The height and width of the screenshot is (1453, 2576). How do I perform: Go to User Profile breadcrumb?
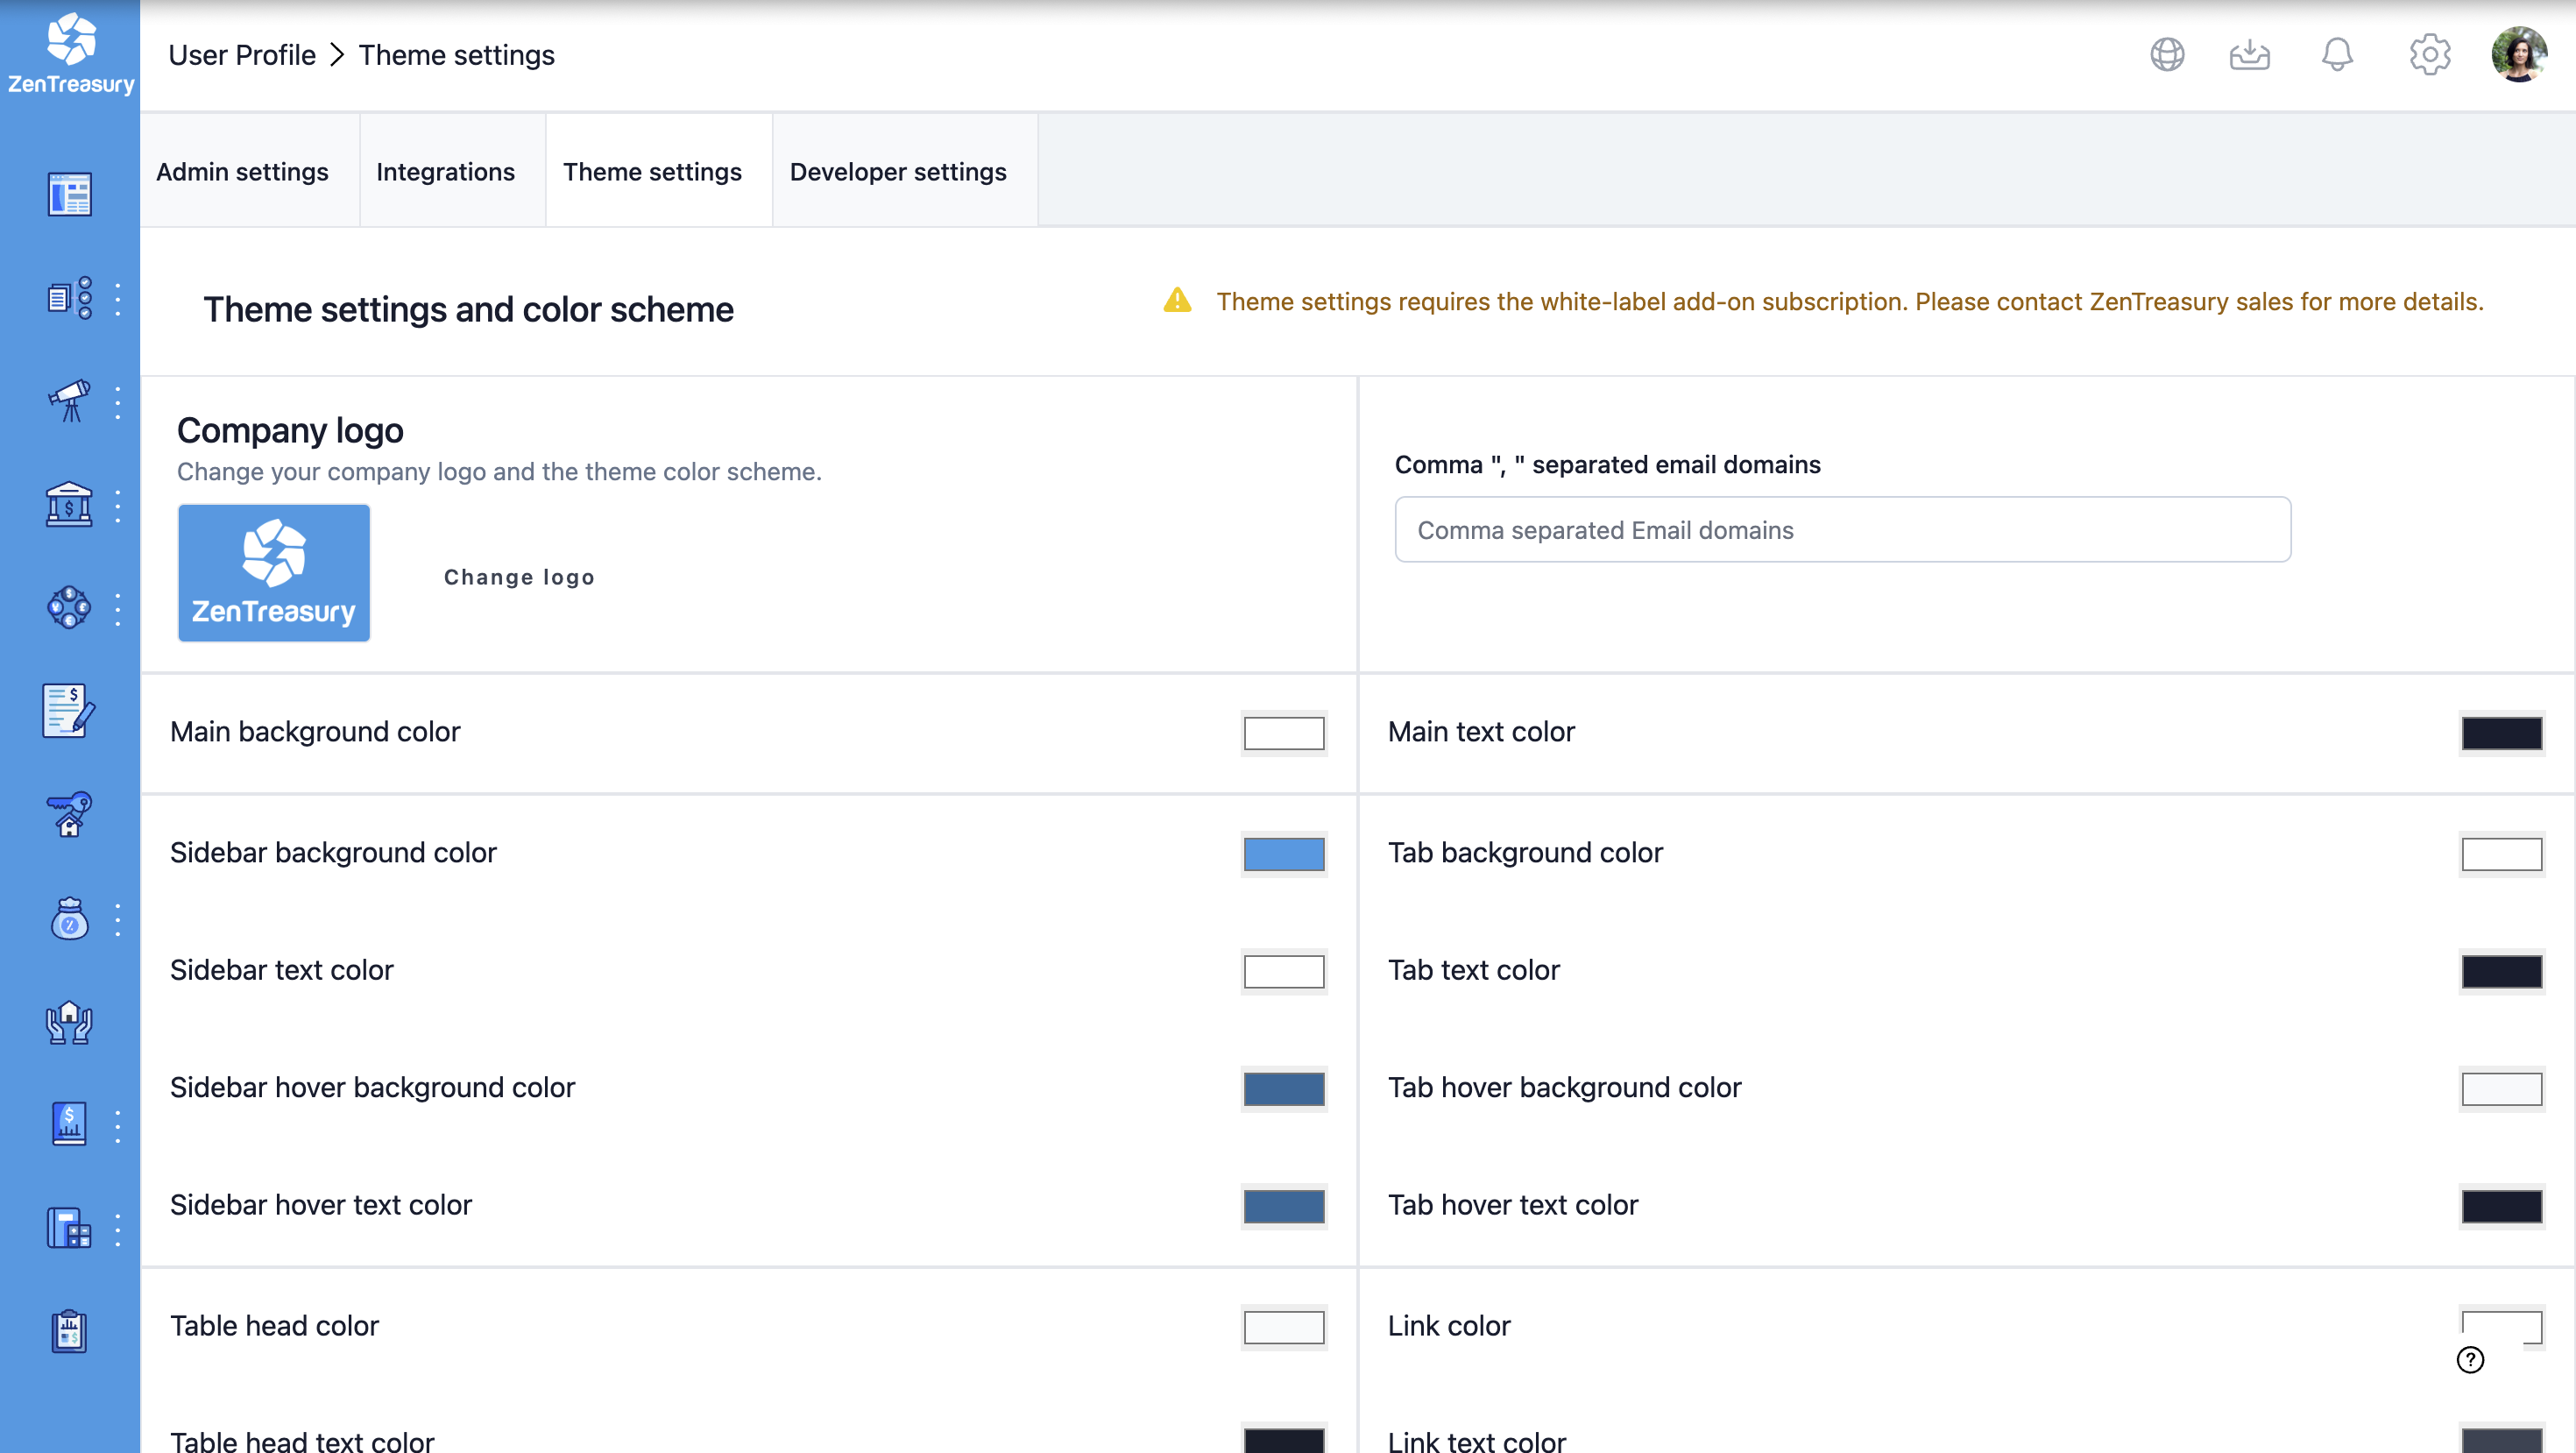[x=242, y=55]
